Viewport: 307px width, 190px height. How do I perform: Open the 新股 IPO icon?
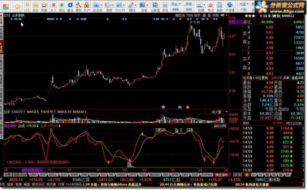pyautogui.click(x=220, y=5)
